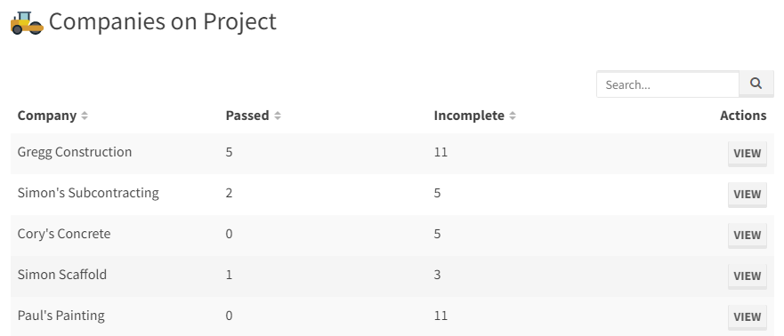The height and width of the screenshot is (336, 784).
Task: Select Simon Scaffold company name
Action: [x=62, y=275]
